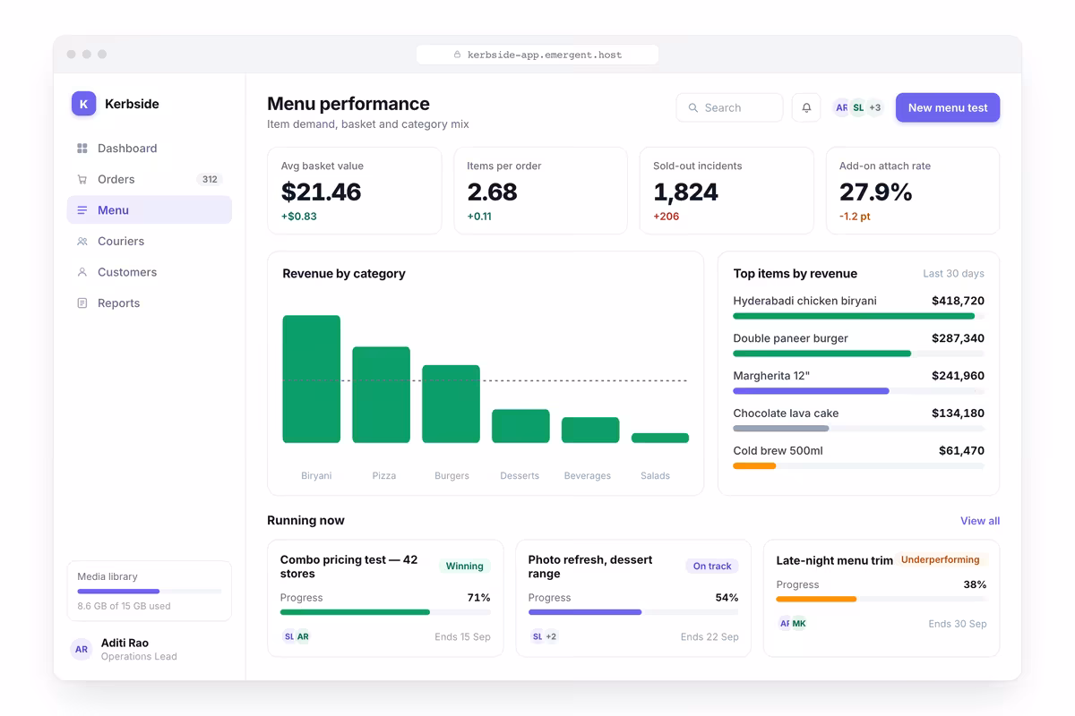Go to Orders in the sidebar

pyautogui.click(x=150, y=179)
